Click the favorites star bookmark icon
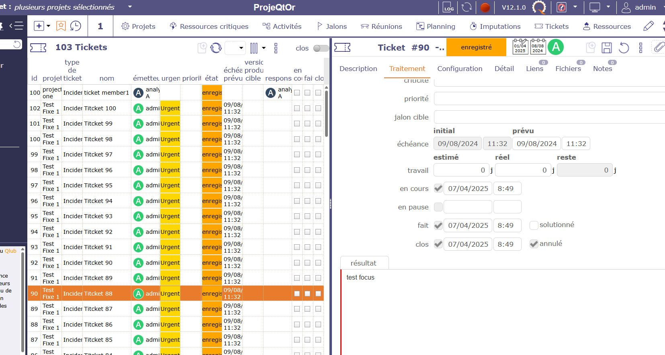Image resolution: width=665 pixels, height=355 pixels. click(61, 26)
